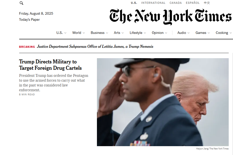Expand the Games menu

coord(202,33)
